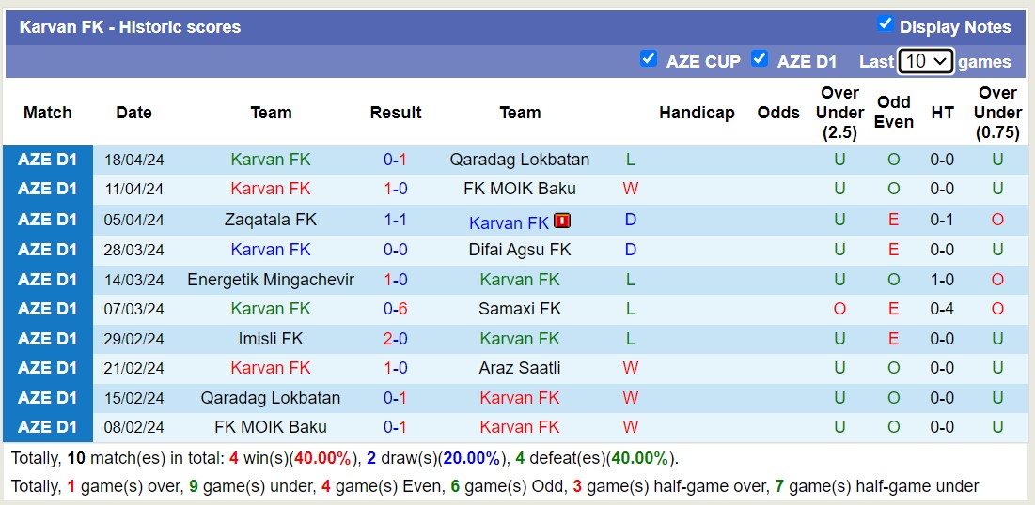Open the Imisli FK team page
The width and height of the screenshot is (1035, 505).
point(271,339)
